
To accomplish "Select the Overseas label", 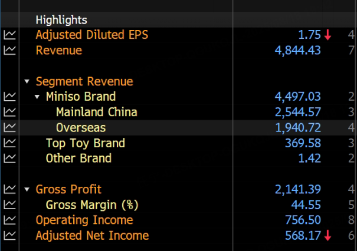I will [81, 127].
